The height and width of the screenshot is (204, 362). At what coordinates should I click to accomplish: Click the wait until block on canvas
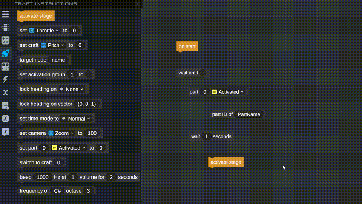[x=188, y=73]
